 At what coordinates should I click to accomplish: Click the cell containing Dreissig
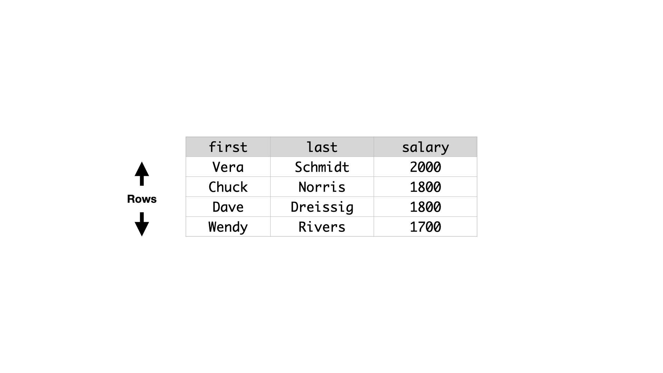point(322,207)
